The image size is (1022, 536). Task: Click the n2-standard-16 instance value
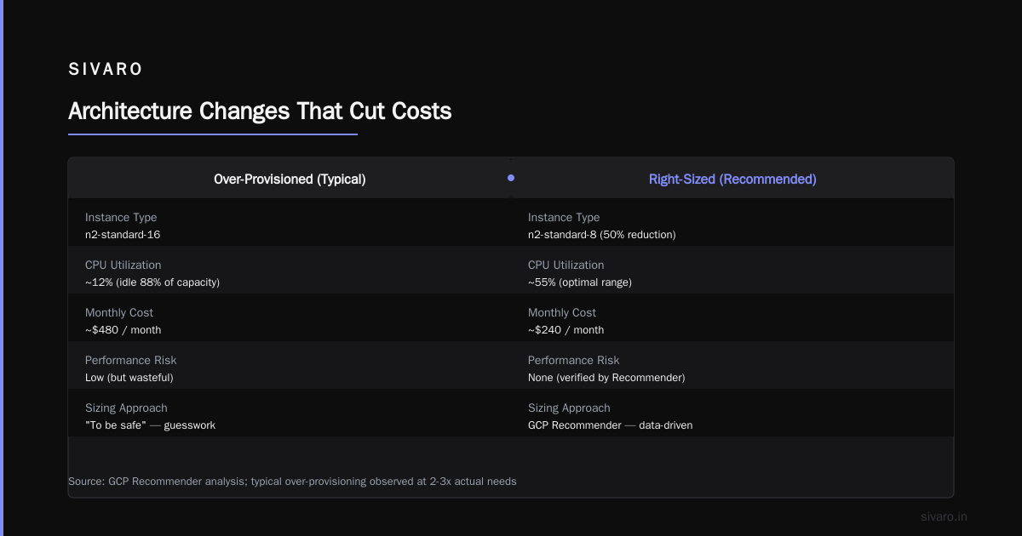pyautogui.click(x=123, y=235)
